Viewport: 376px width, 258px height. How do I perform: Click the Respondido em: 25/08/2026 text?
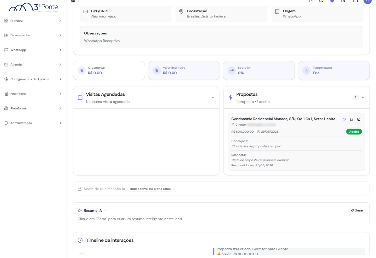pos(252,165)
